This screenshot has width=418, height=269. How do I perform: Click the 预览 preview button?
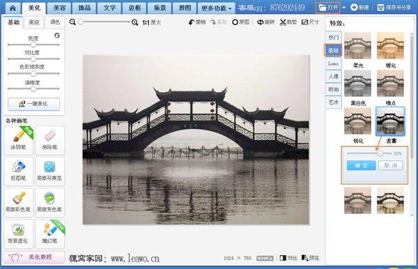[310, 258]
